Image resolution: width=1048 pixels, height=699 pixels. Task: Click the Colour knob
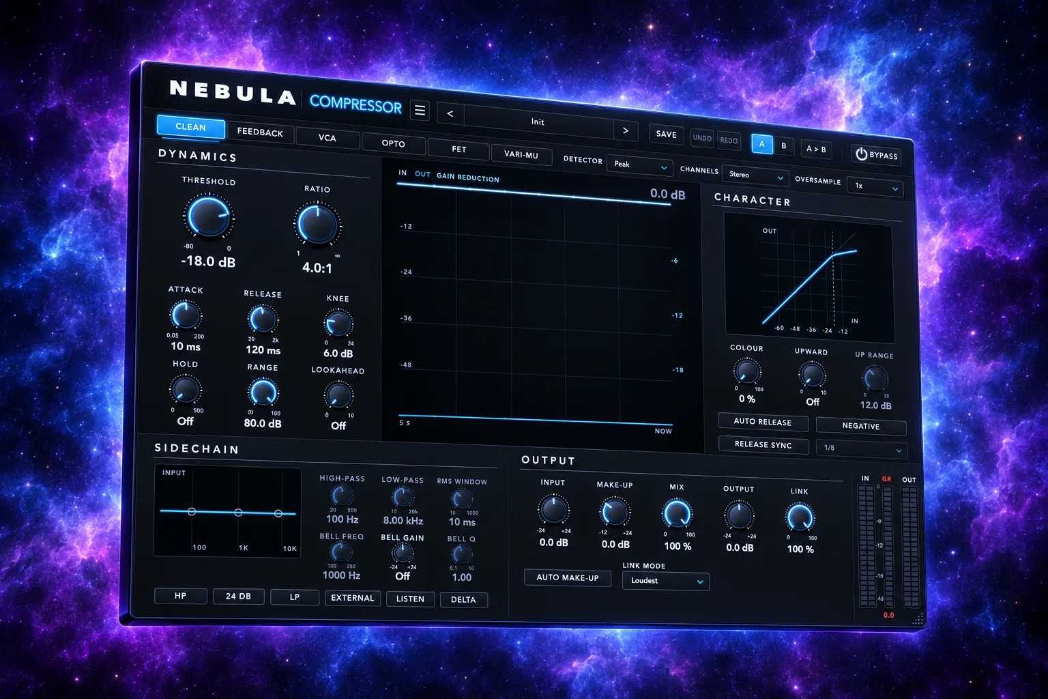tap(747, 372)
